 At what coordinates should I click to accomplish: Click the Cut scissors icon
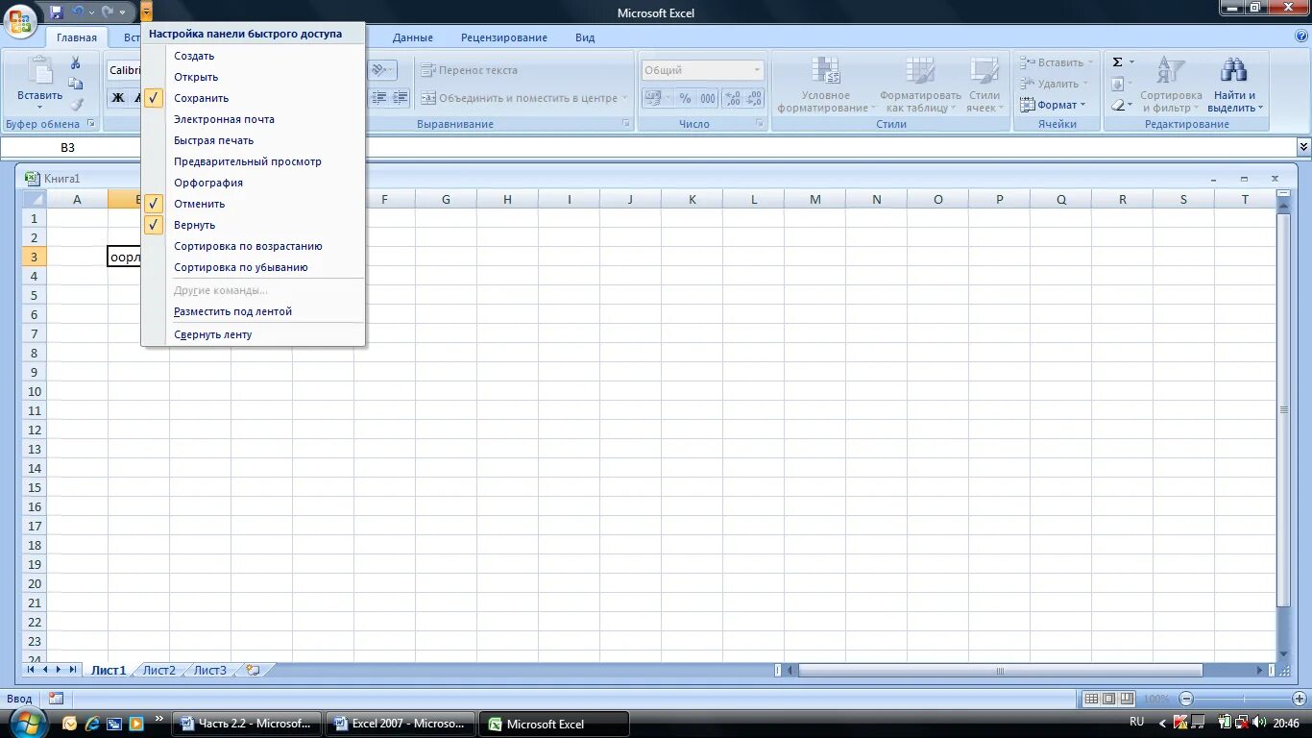76,63
